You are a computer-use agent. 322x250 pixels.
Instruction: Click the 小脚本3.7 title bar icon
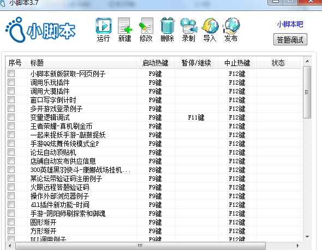pyautogui.click(x=3, y=3)
